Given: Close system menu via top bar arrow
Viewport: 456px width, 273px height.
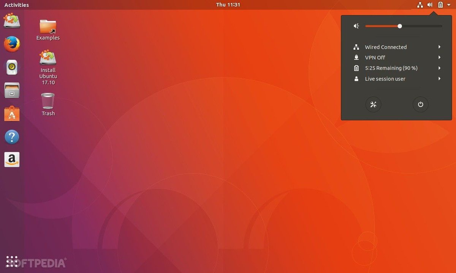Looking at the screenshot, I should tap(448, 5).
